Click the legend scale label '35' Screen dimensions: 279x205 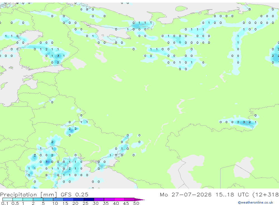tap(106, 203)
